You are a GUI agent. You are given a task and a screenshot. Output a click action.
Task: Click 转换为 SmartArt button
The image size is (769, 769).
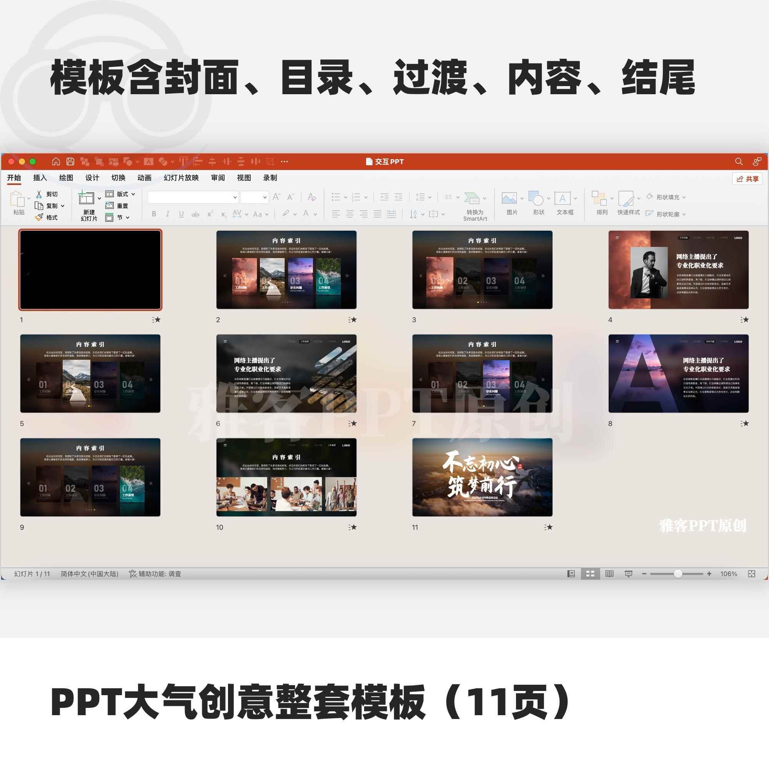[x=475, y=206]
